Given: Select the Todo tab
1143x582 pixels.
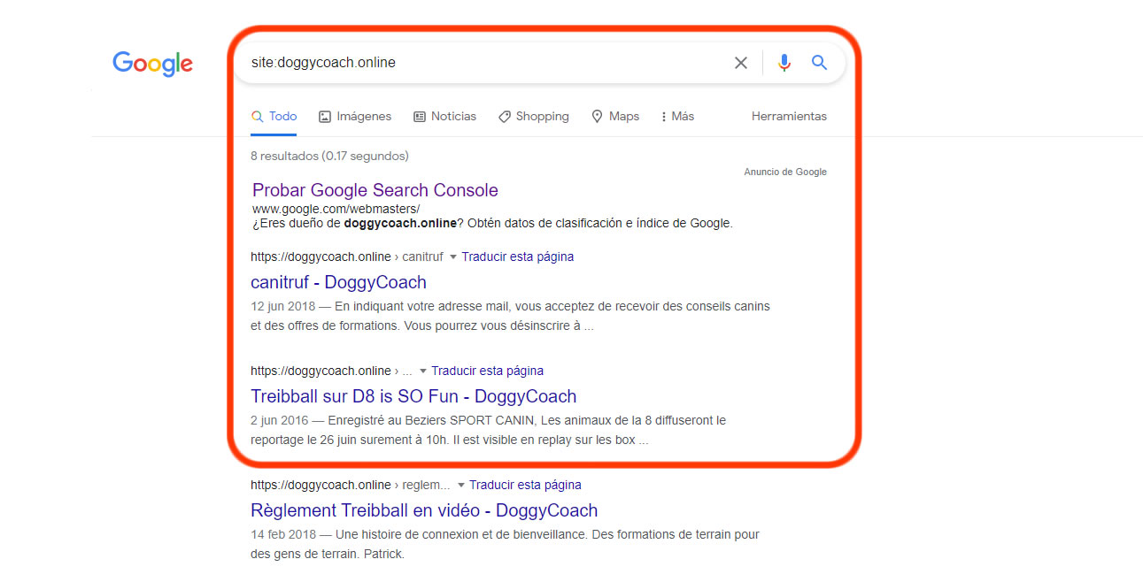Looking at the screenshot, I should (x=274, y=117).
